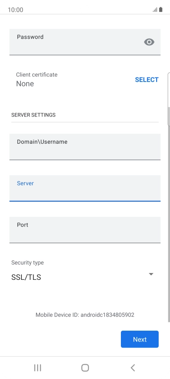Click SELECT for client certificate
The width and height of the screenshot is (170, 379).
pyautogui.click(x=146, y=80)
